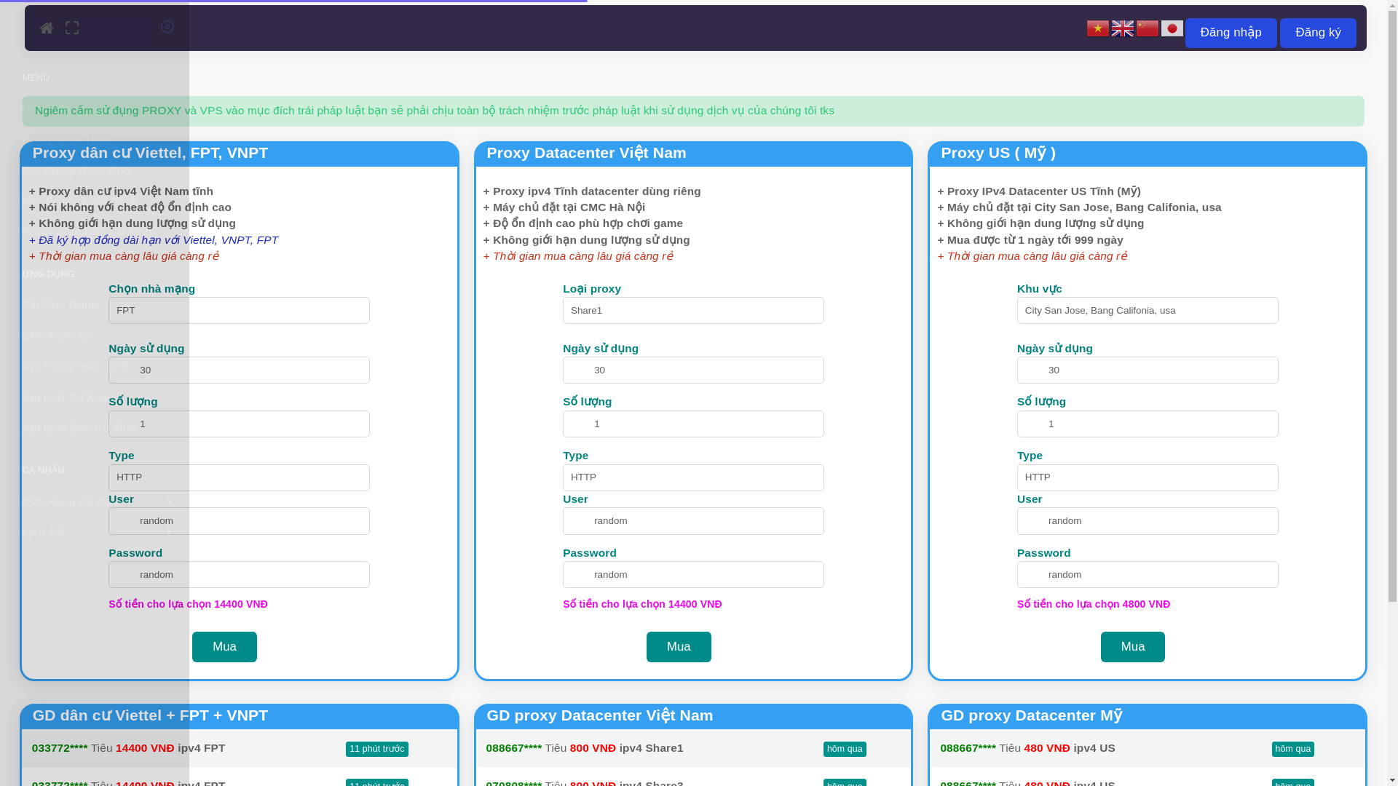Focus Số lượng field in Proxy US card
1398x786 pixels.
pyautogui.click(x=1148, y=424)
